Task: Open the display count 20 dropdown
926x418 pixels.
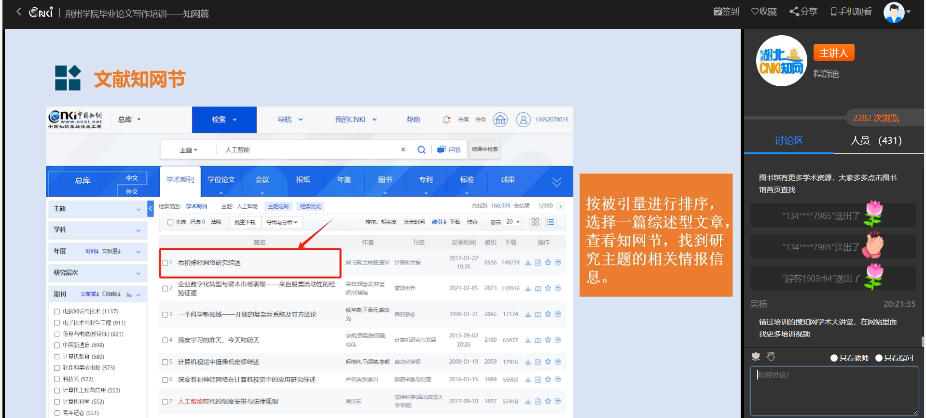Action: pyautogui.click(x=512, y=222)
